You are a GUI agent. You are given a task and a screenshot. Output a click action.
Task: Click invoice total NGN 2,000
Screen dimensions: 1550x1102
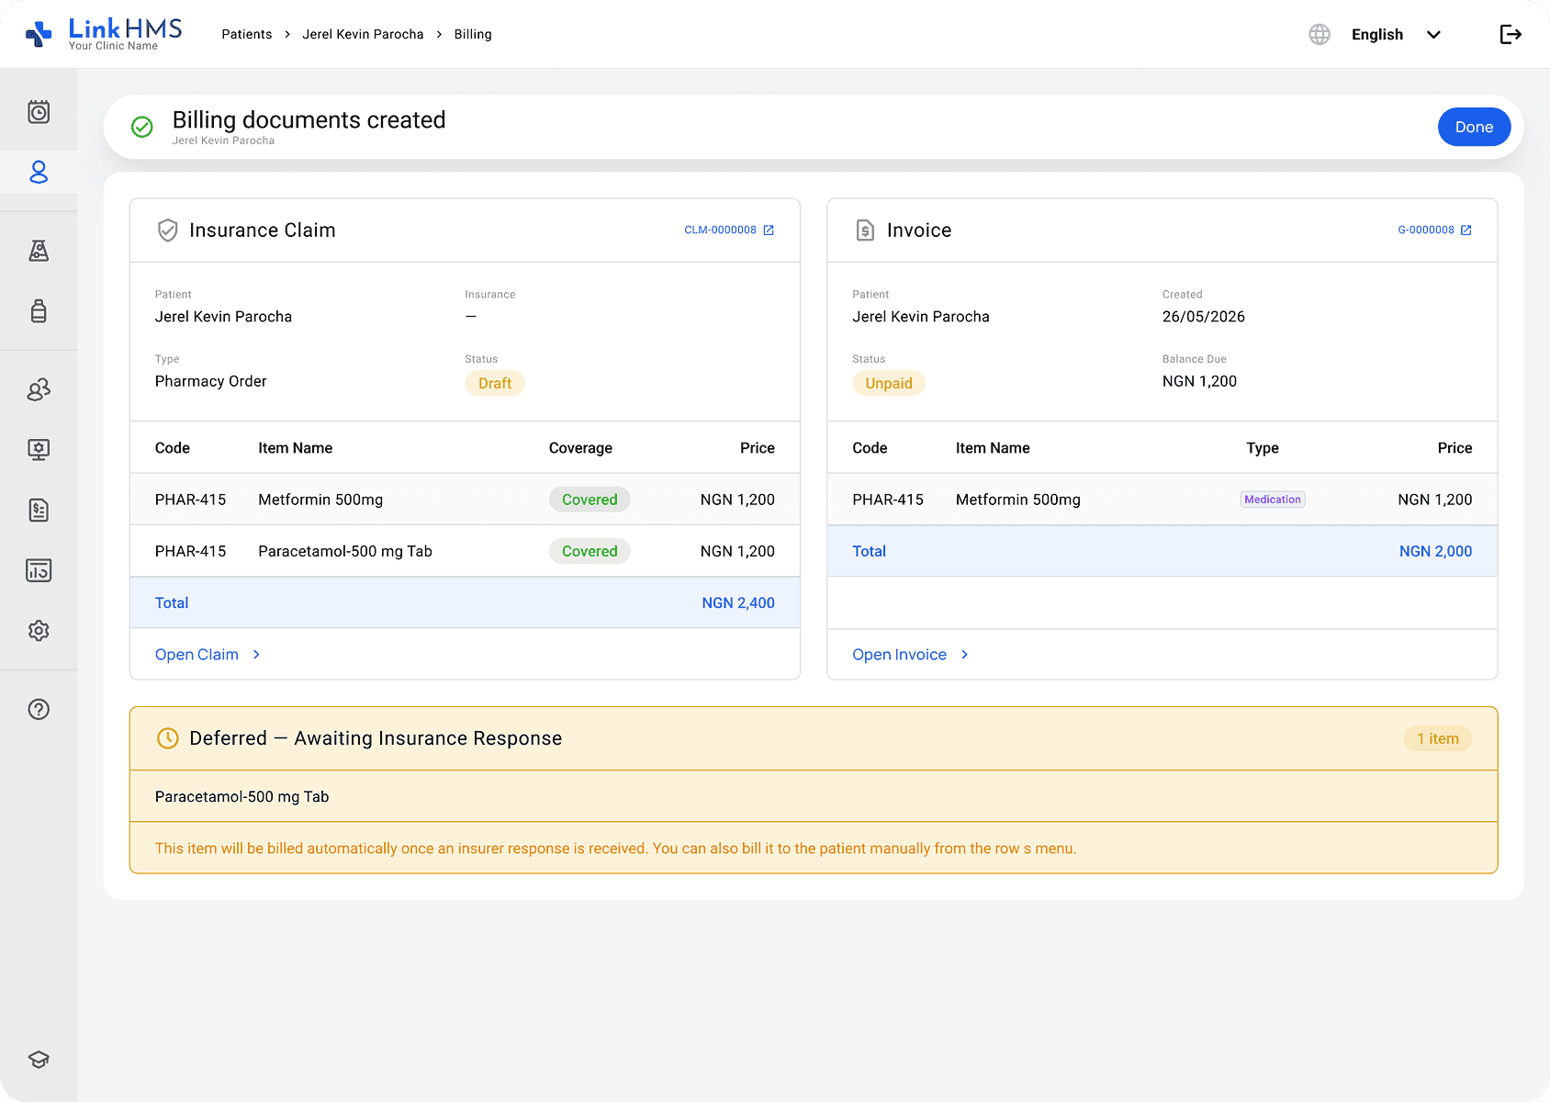[1435, 551]
